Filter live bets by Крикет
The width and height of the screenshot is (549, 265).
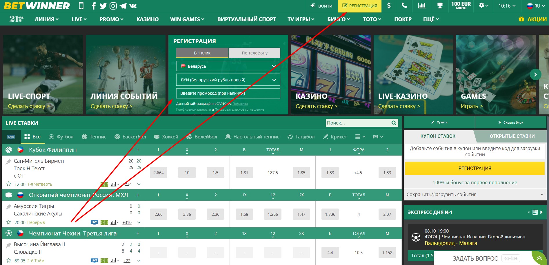coord(335,137)
